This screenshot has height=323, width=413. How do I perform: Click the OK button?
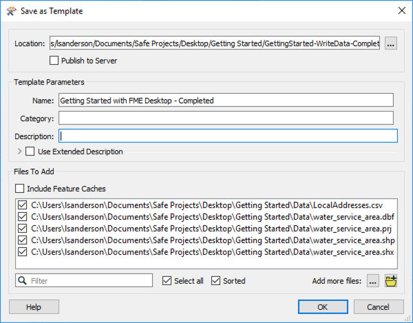tap(323, 307)
